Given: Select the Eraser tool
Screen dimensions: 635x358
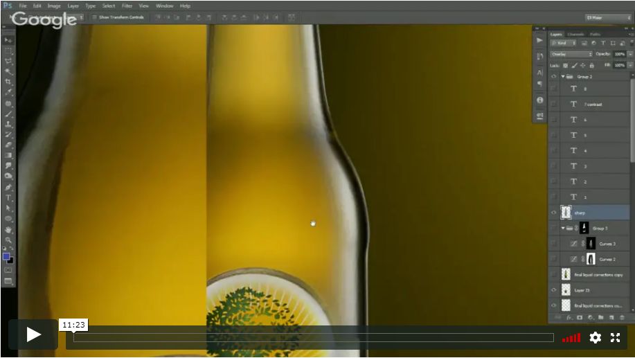Looking at the screenshot, I should coord(8,145).
